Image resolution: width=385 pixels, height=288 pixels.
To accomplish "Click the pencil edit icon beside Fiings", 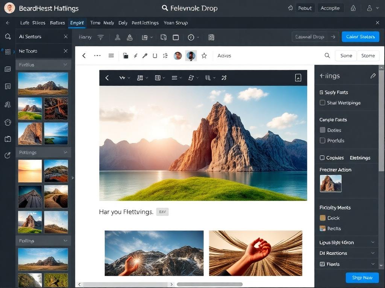I will point(373,76).
